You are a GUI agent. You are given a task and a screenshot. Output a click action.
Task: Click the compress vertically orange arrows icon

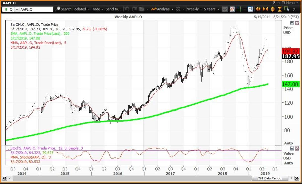click(279, 9)
